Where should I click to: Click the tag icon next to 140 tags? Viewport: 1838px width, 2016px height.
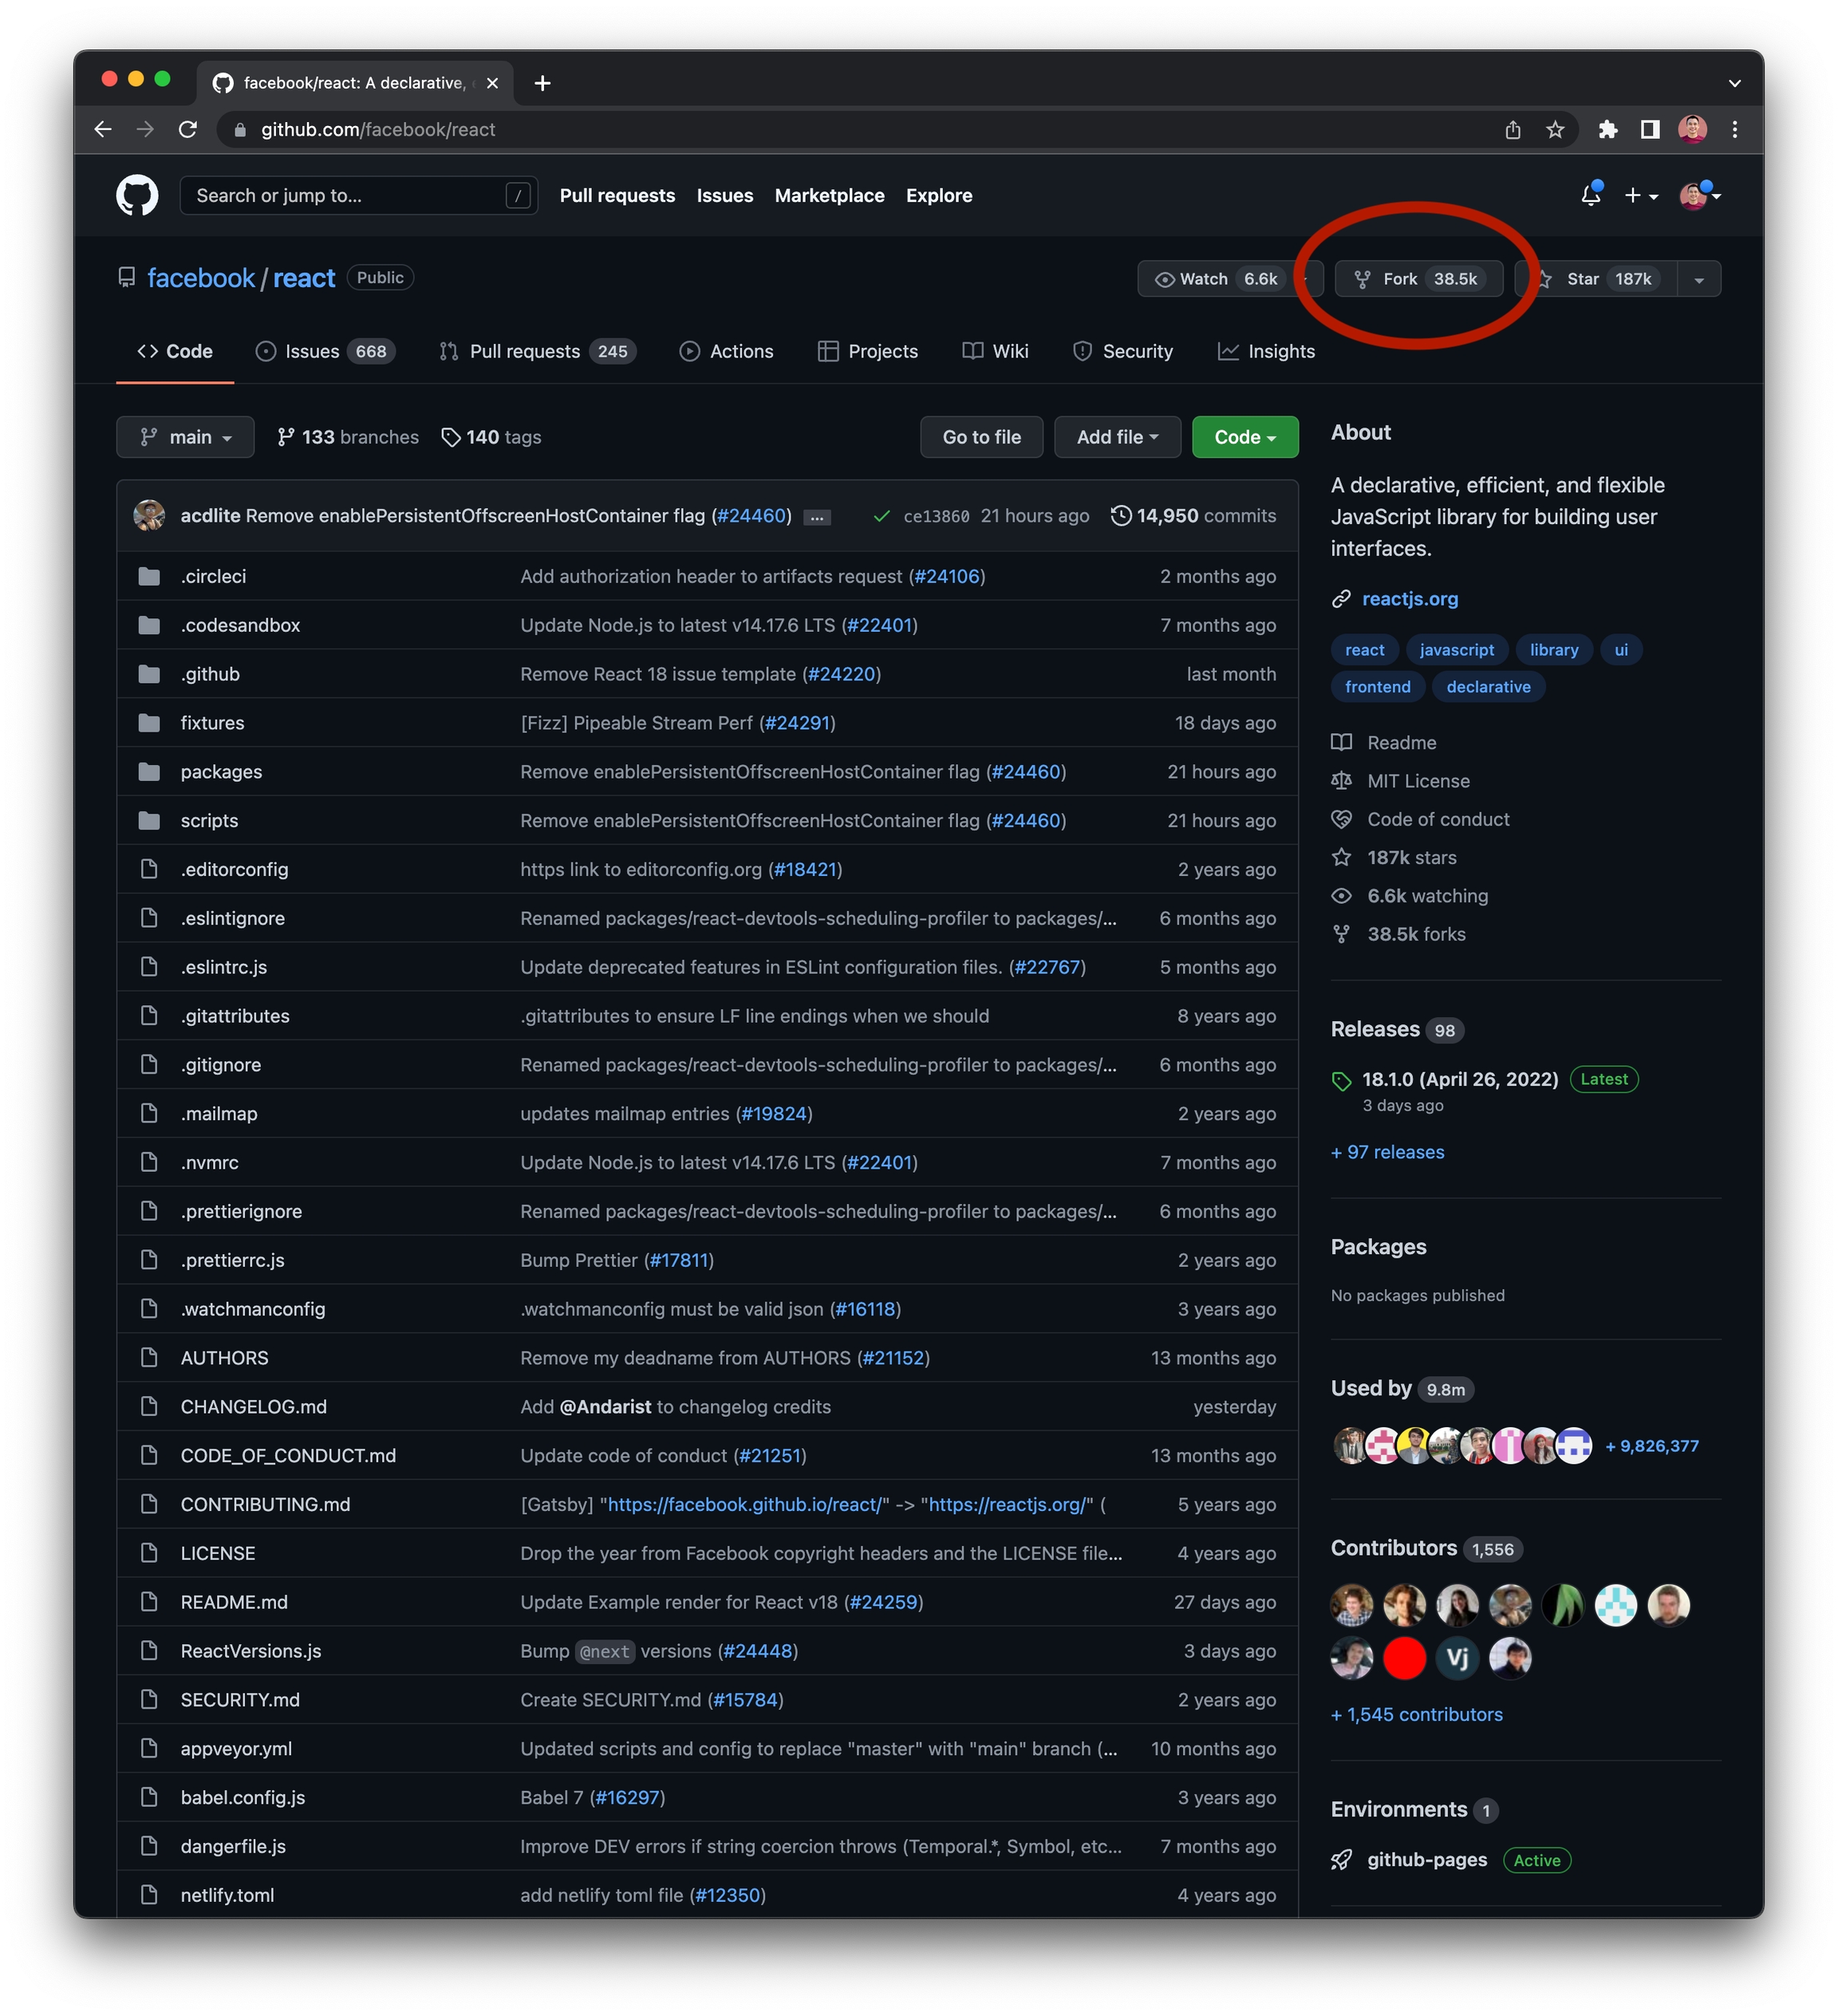click(x=451, y=437)
